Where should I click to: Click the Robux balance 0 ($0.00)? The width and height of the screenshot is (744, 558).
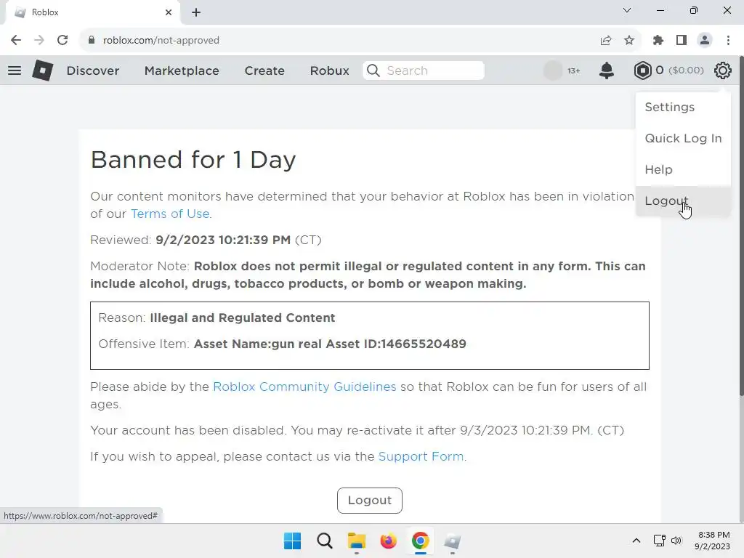click(679, 70)
